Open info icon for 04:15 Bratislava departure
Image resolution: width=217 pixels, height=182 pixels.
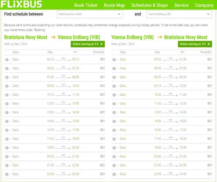tap(7, 60)
